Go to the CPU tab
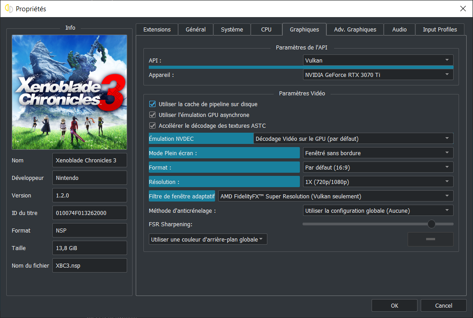 coord(266,30)
